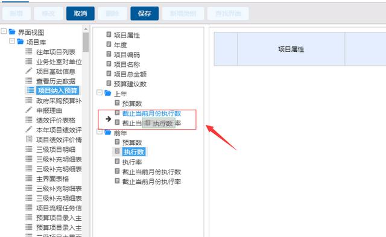Click list icon beside 政府采购预算补
The image size is (386, 237).
pyautogui.click(x=29, y=100)
